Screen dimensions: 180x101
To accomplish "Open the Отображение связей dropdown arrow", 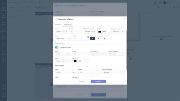I will pyautogui.click(x=94, y=32).
